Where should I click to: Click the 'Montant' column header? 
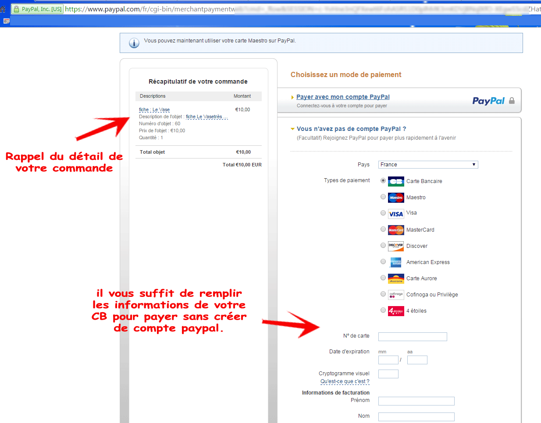242,96
